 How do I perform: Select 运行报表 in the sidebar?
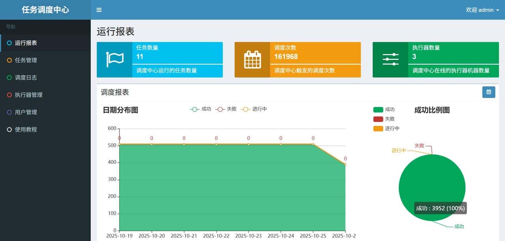(26, 43)
